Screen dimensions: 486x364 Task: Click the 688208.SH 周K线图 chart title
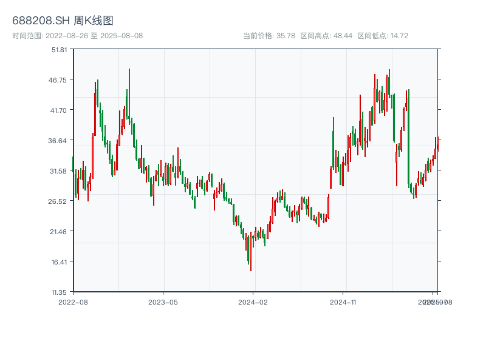(63, 21)
